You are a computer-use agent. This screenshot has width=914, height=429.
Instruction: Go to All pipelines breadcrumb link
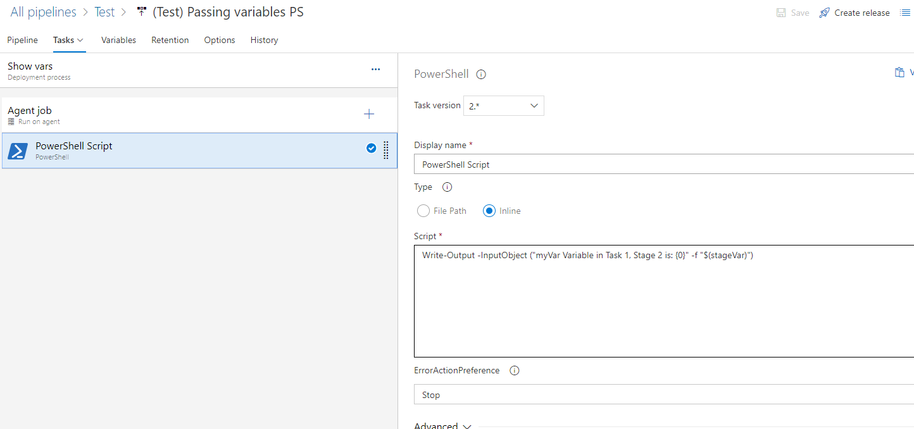[x=43, y=12]
